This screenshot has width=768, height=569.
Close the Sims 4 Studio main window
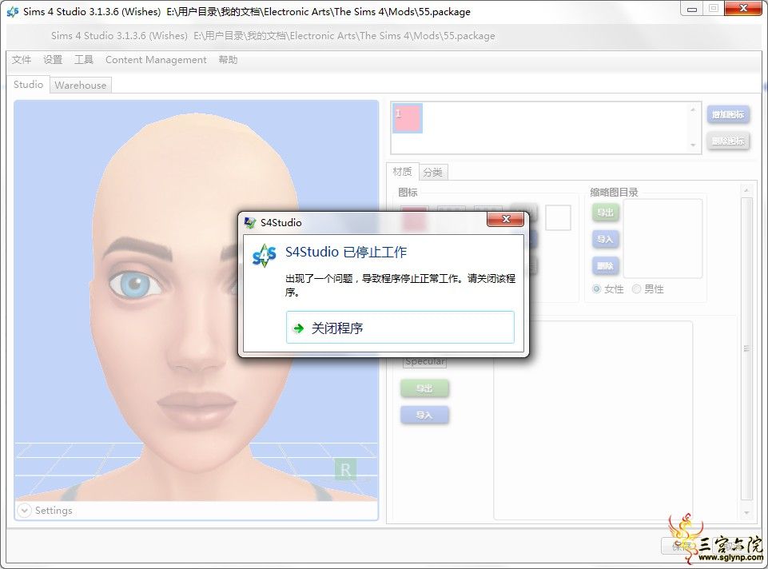[x=743, y=9]
